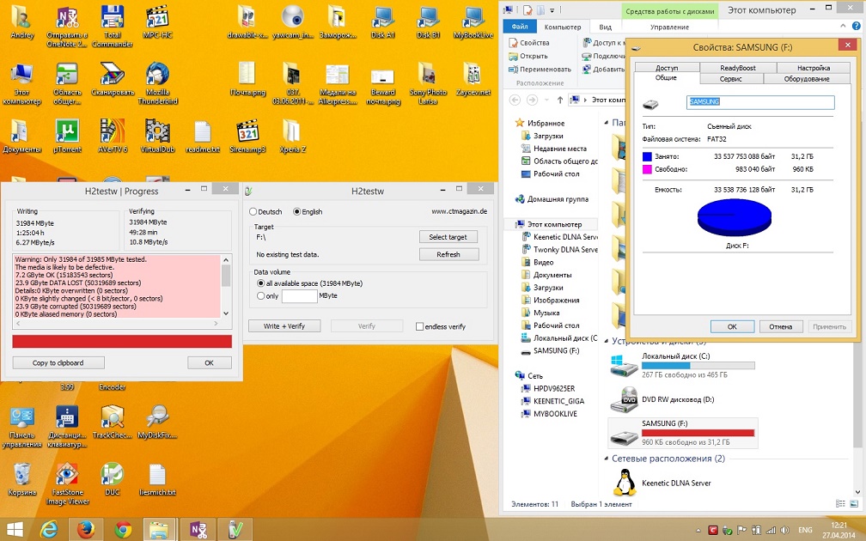The height and width of the screenshot is (541, 866).
Task: Open Total Commander desktop shortcut
Action: 112,25
